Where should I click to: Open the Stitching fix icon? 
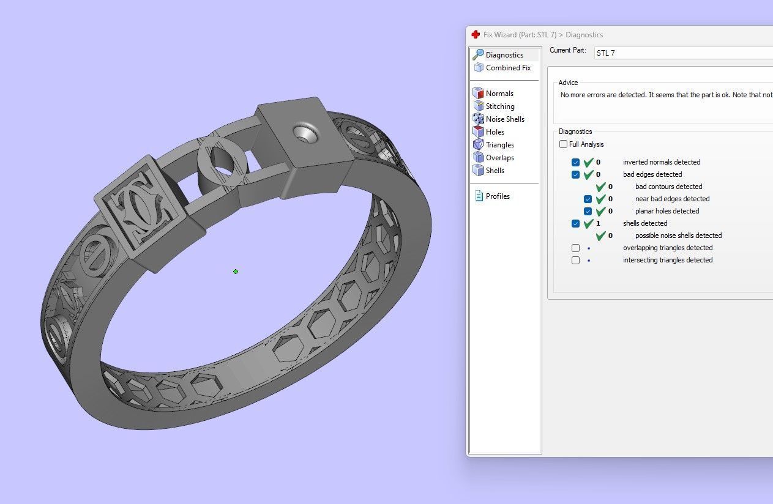(478, 106)
